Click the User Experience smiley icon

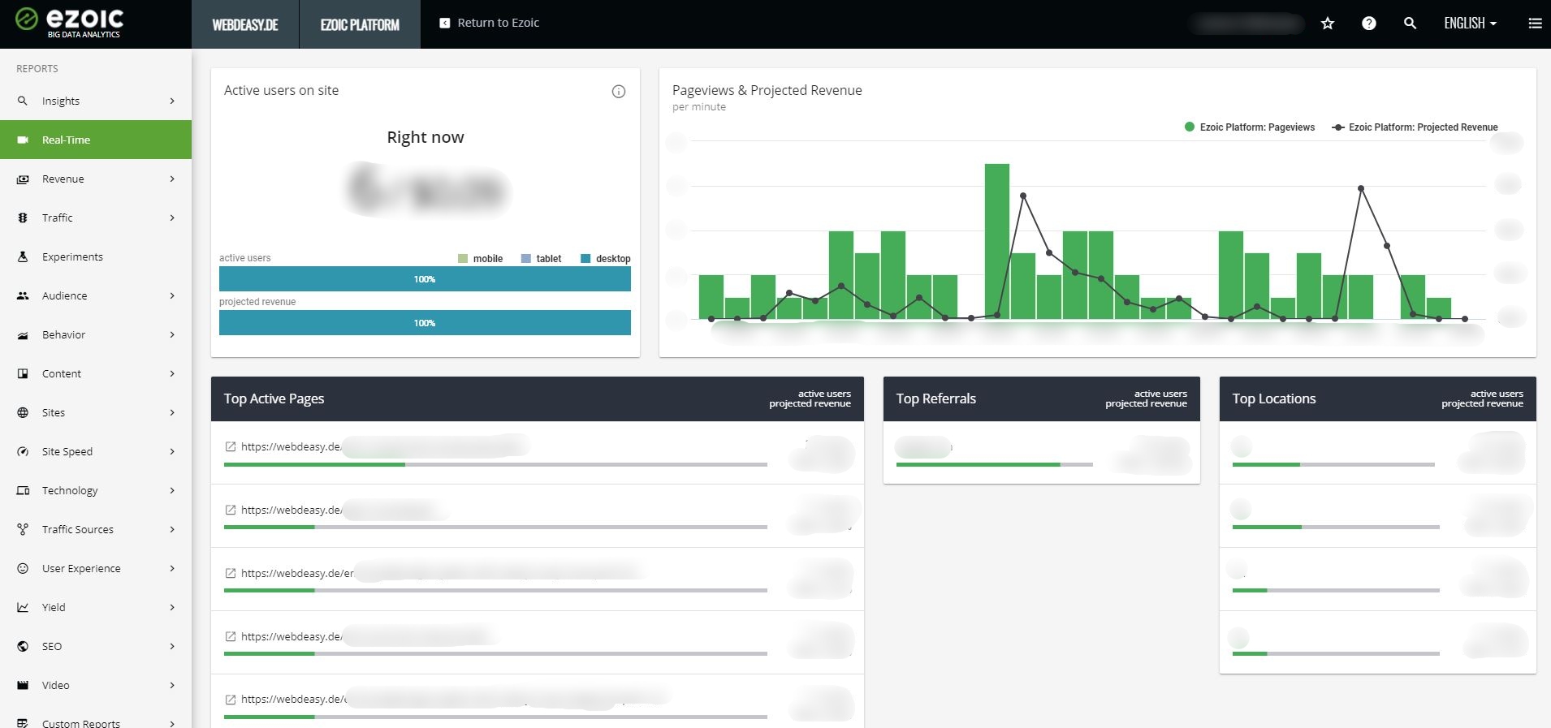(x=23, y=568)
